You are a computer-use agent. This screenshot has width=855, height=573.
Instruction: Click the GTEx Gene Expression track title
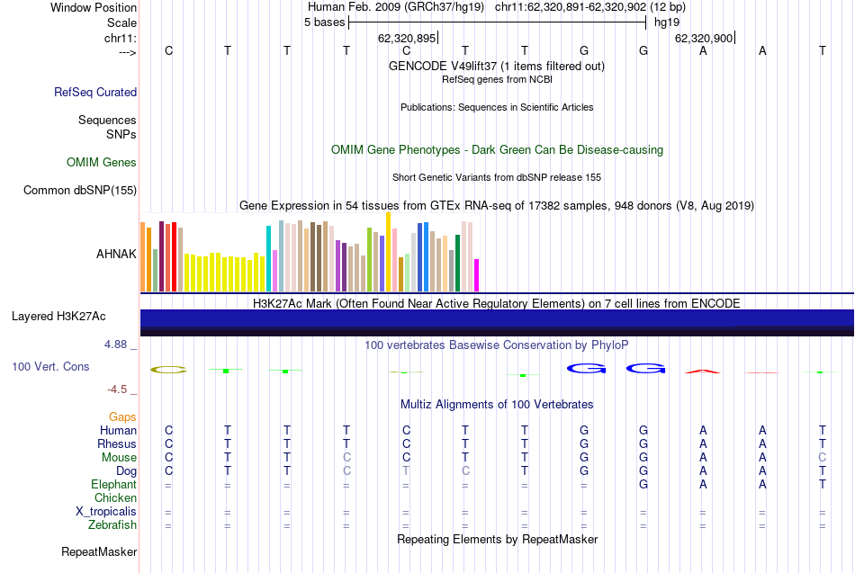pyautogui.click(x=497, y=205)
